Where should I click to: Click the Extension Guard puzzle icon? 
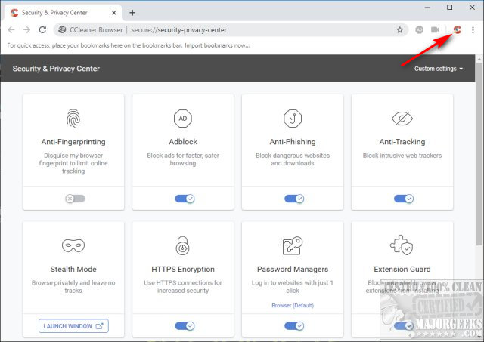click(402, 245)
